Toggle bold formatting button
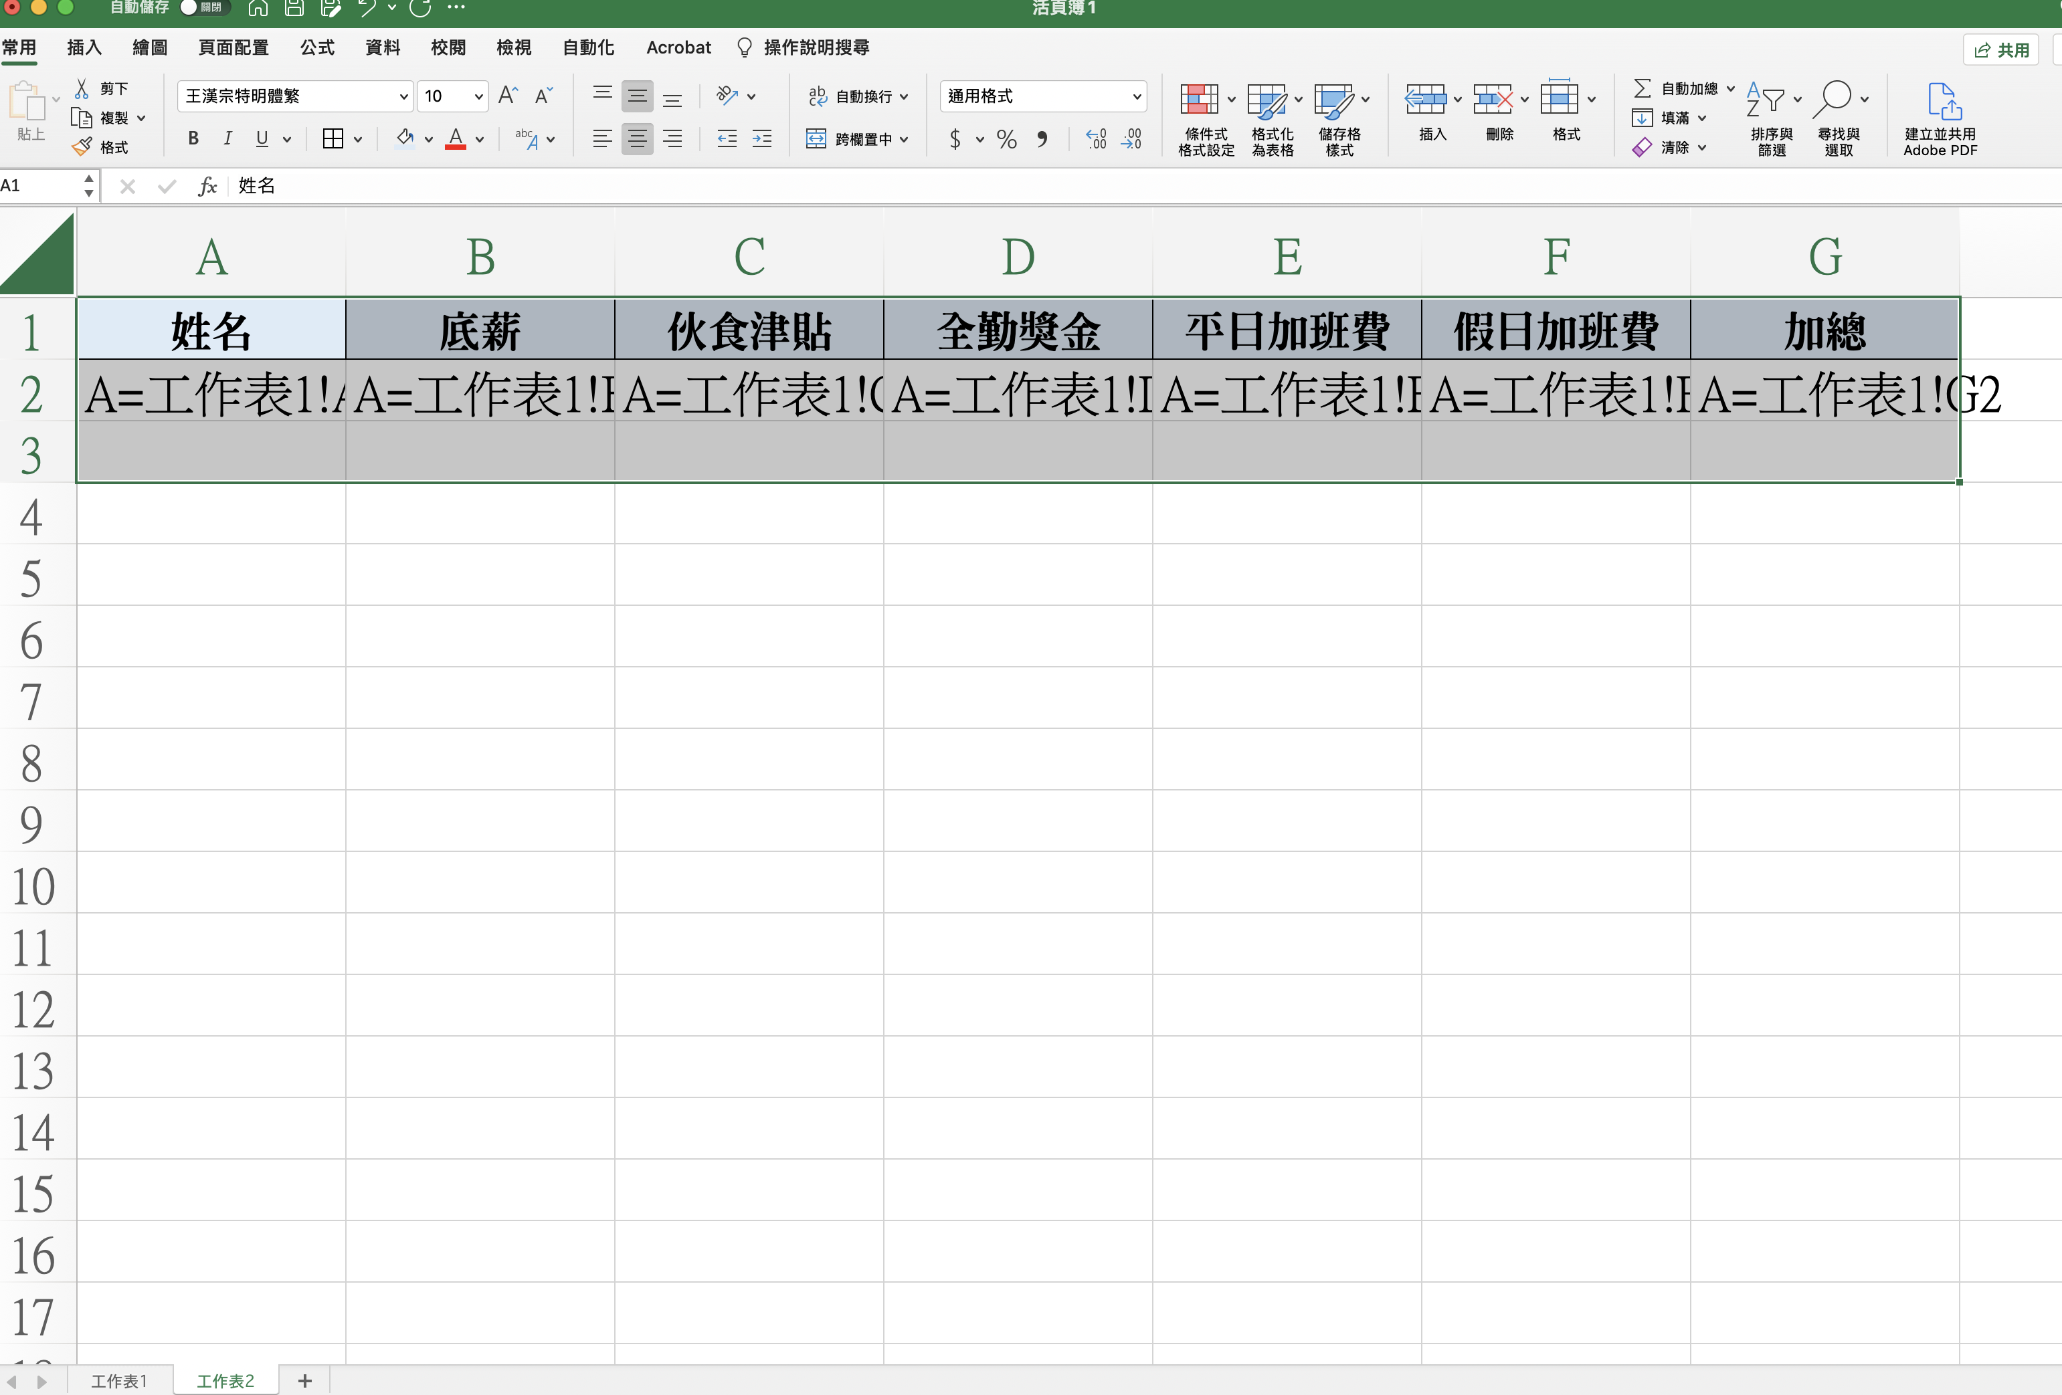Screen dimensions: 2062x1395 [x=193, y=138]
